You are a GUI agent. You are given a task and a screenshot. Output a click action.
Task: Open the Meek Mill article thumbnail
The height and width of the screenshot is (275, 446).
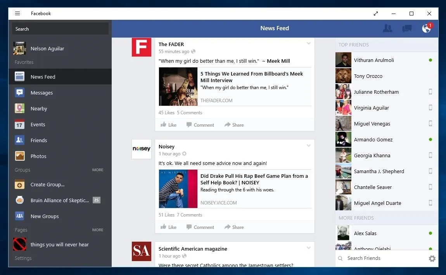pos(178,86)
